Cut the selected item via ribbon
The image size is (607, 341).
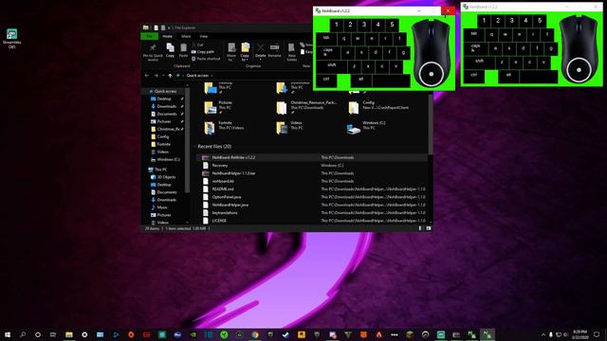pyautogui.click(x=197, y=45)
